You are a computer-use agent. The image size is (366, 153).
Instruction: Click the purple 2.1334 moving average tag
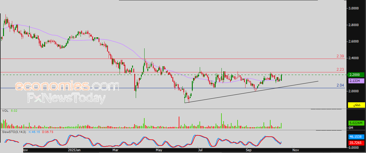coord(356,80)
